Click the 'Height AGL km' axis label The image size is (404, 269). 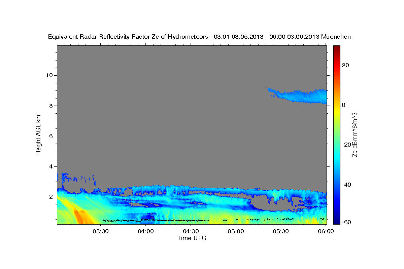coord(39,134)
